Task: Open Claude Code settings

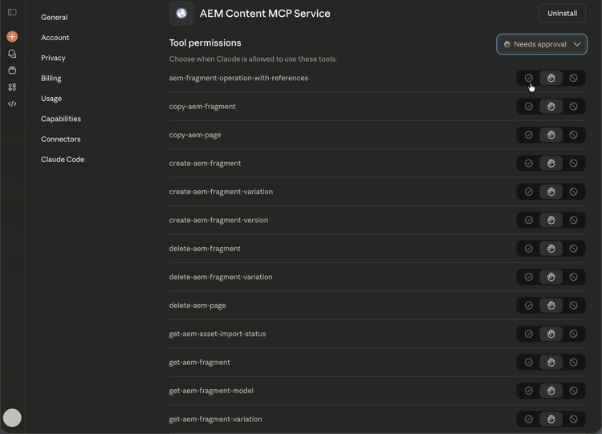Action: 63,160
